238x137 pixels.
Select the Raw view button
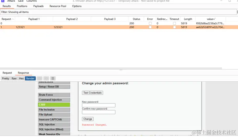14,78
